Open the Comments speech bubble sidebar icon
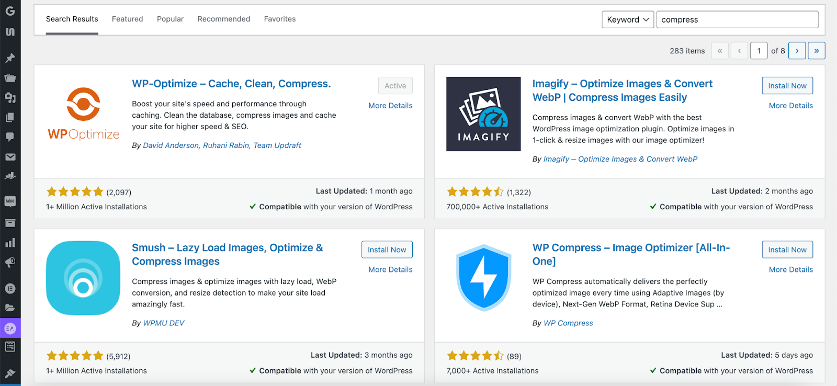 coord(10,137)
